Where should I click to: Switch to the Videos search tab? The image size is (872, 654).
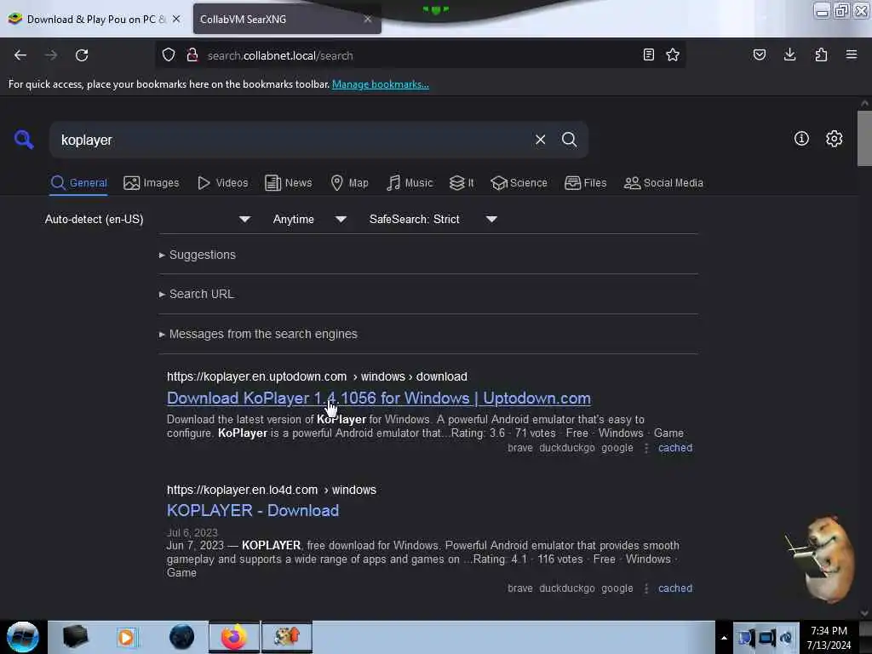coord(222,183)
